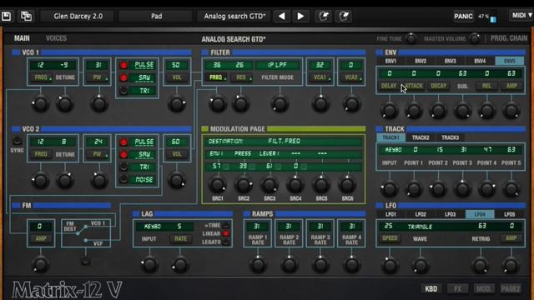Click the KEYBD lag input display
This screenshot has height=300, width=534.
pos(153,226)
